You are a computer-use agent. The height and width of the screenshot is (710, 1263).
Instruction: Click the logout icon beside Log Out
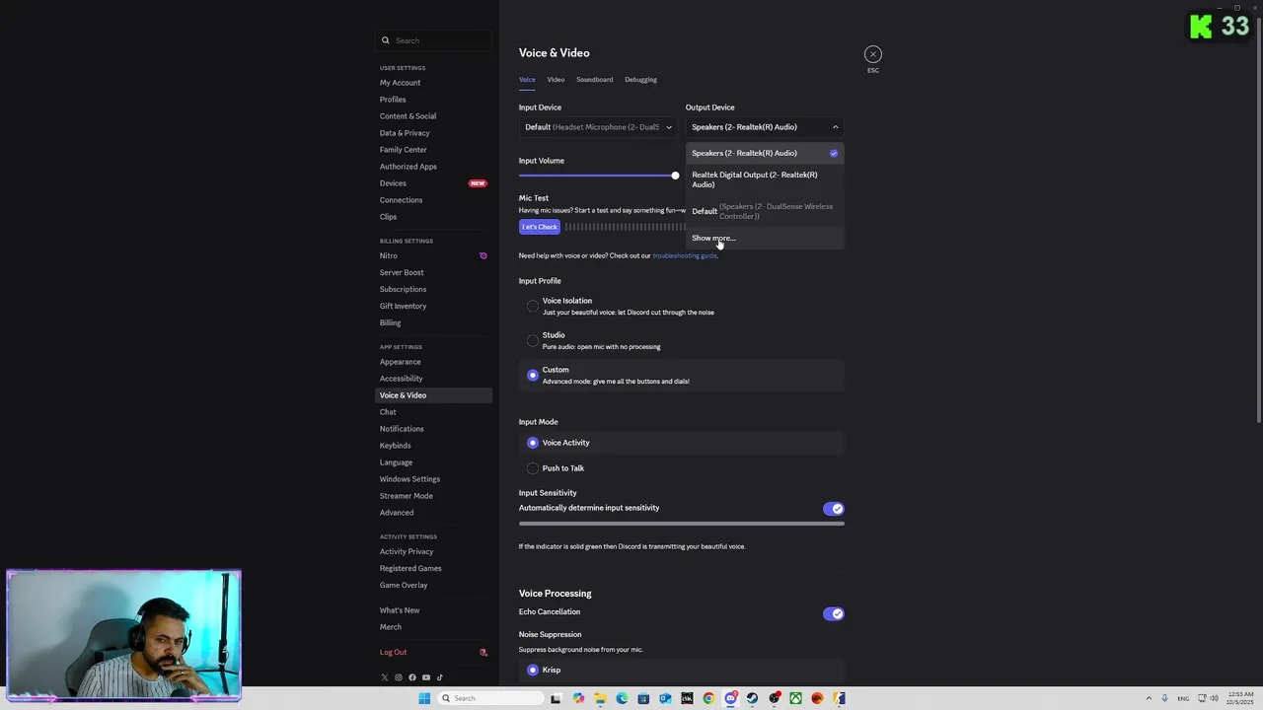(x=483, y=652)
